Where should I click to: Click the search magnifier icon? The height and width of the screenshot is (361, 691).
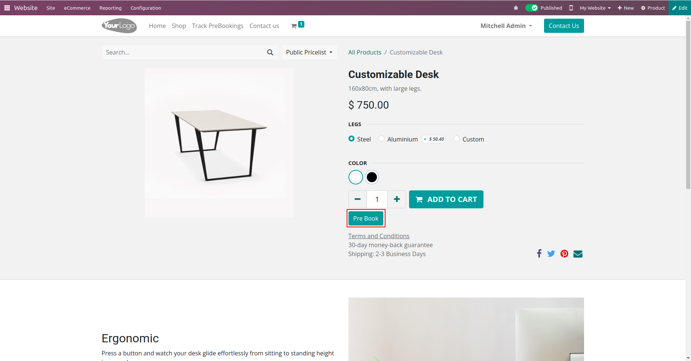[x=270, y=52]
